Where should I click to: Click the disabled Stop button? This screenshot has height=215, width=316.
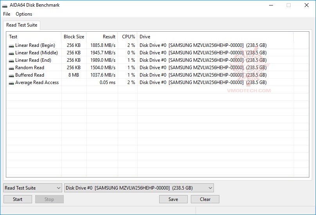coord(49,199)
